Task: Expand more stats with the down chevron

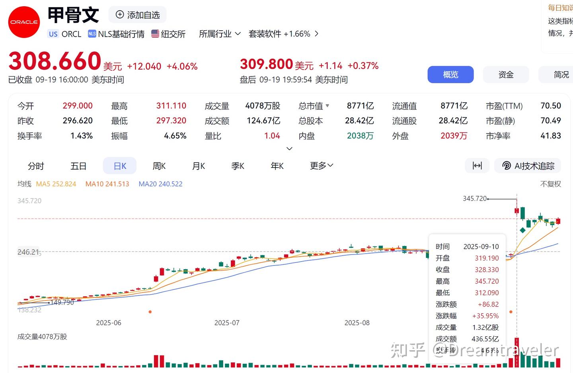Action: 289,148
